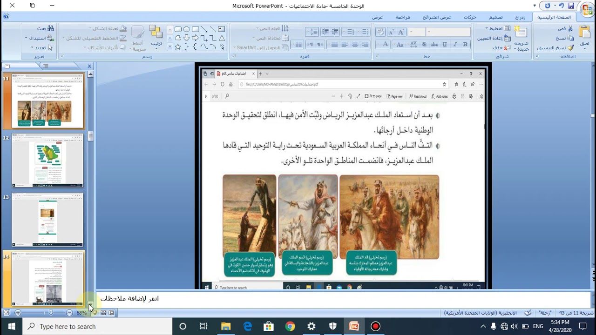Image resolution: width=596 pixels, height=335 pixels.
Task: Copy the selection using نسخ
Action: coord(565,38)
